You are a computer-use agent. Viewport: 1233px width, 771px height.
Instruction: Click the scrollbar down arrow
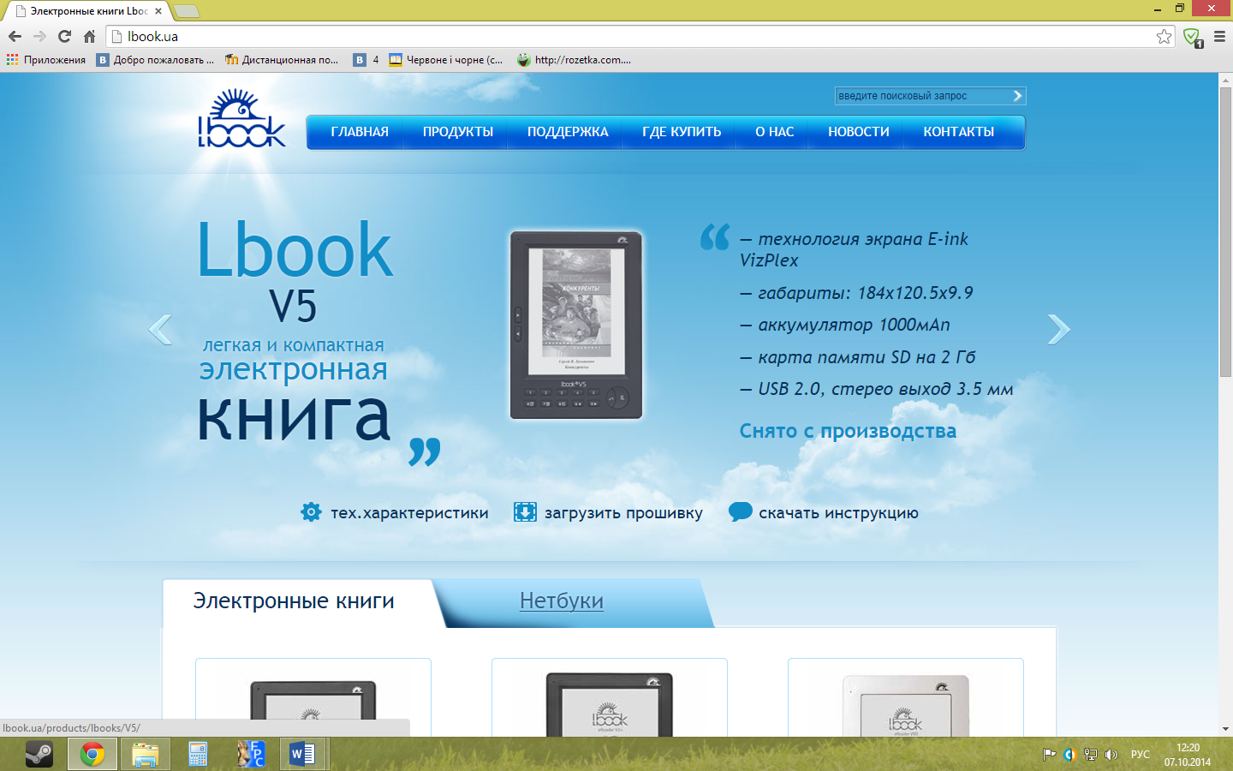[x=1225, y=729]
